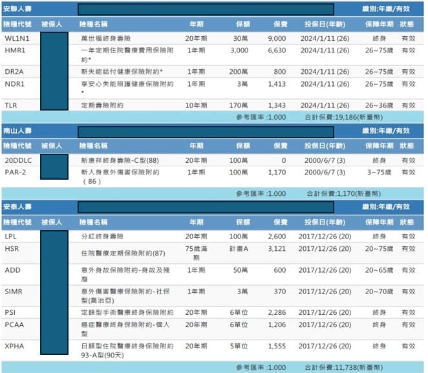Click the PAR-2 product code
The image size is (428, 373).
16,173
